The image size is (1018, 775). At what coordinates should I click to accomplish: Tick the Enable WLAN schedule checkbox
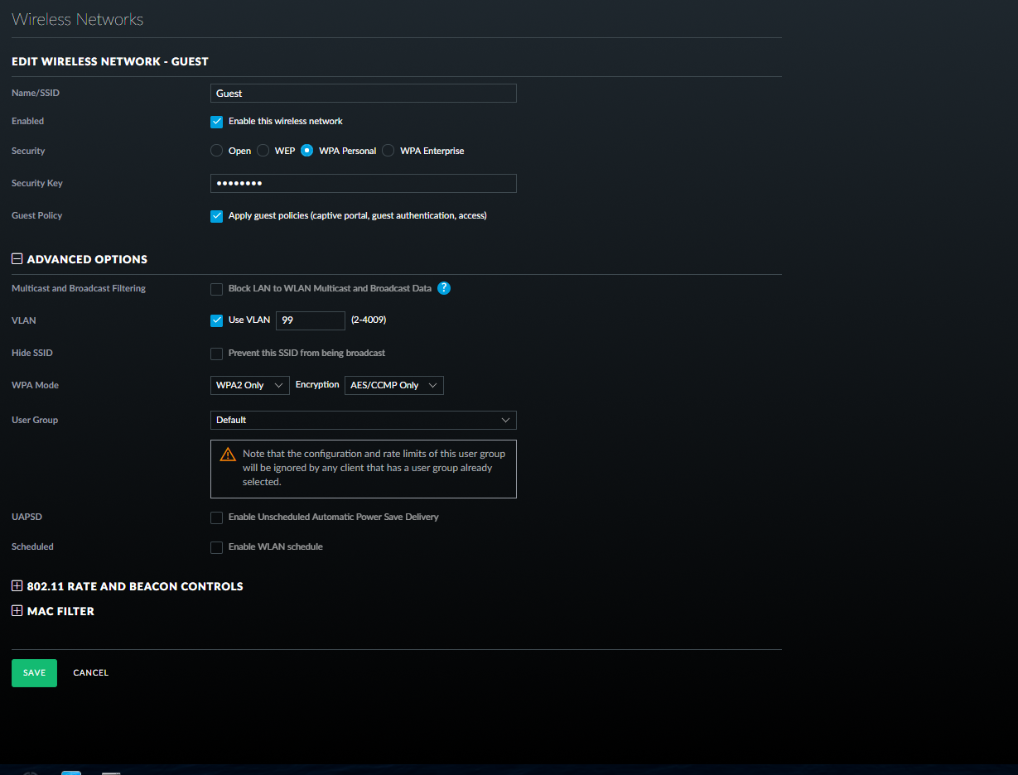coord(217,547)
